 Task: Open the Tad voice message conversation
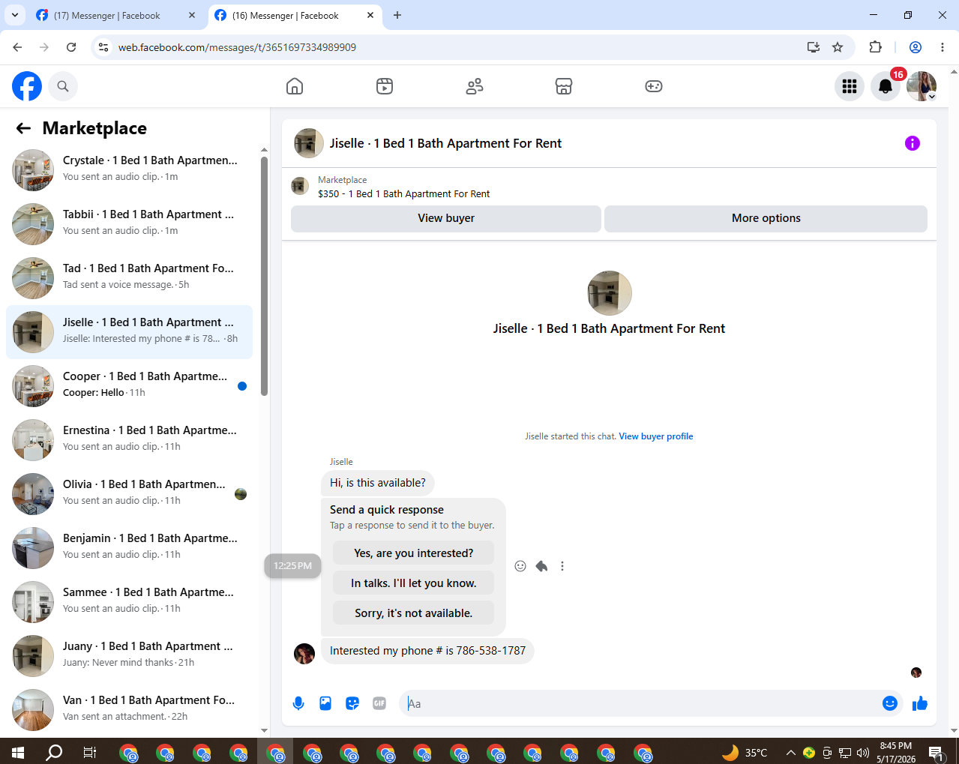pyautogui.click(x=130, y=278)
